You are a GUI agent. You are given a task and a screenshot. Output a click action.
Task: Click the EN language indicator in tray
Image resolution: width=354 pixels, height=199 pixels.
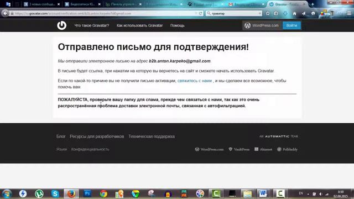tap(301, 193)
